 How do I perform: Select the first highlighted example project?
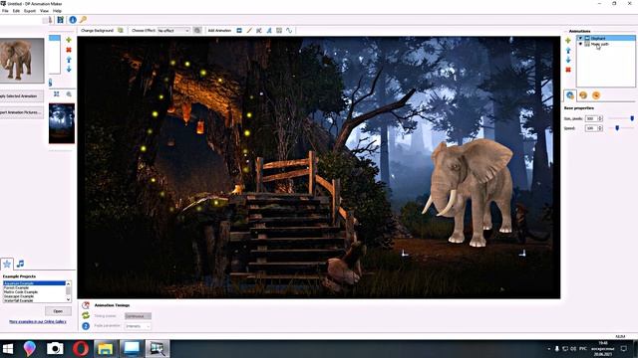point(34,282)
